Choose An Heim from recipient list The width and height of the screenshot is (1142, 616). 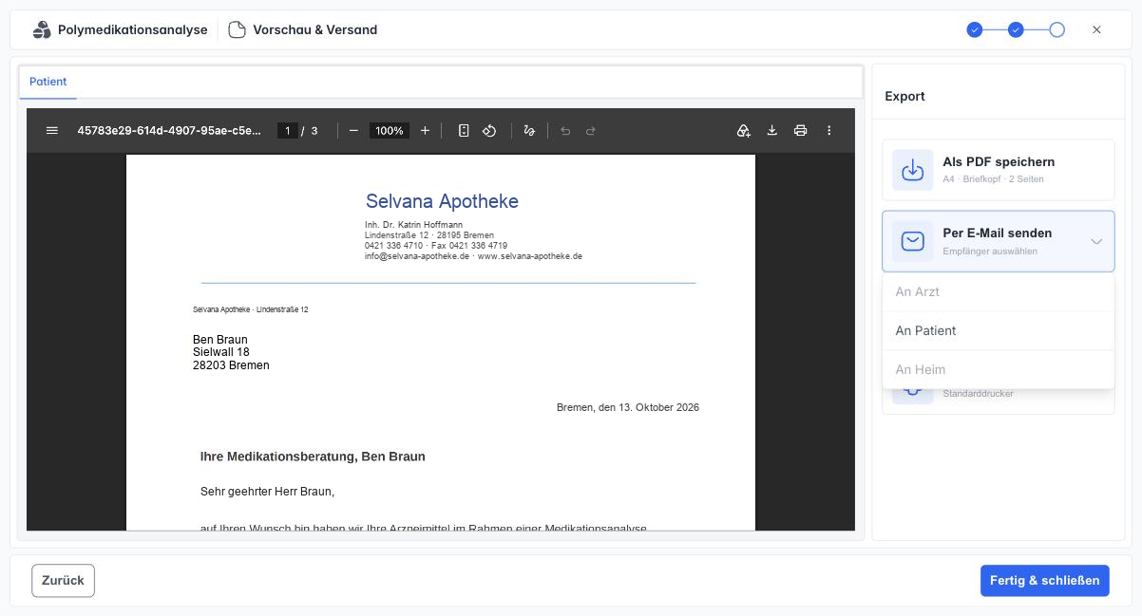[998, 369]
